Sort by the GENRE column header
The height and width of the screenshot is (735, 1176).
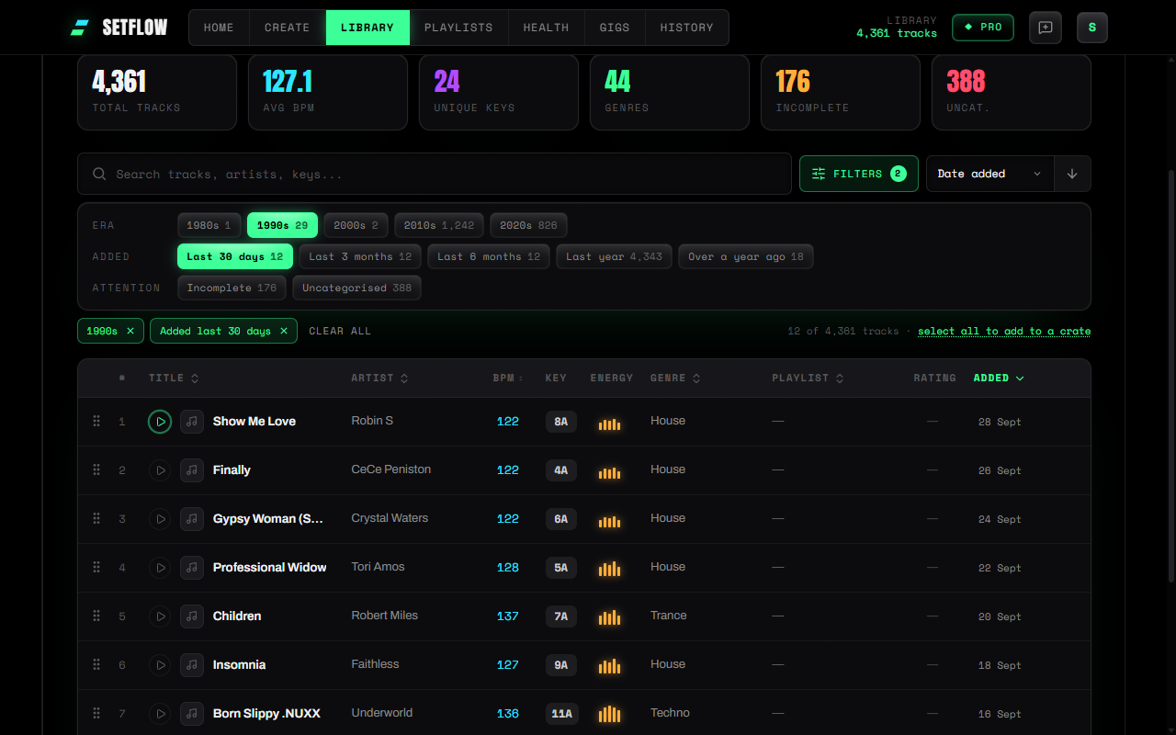[x=675, y=378]
